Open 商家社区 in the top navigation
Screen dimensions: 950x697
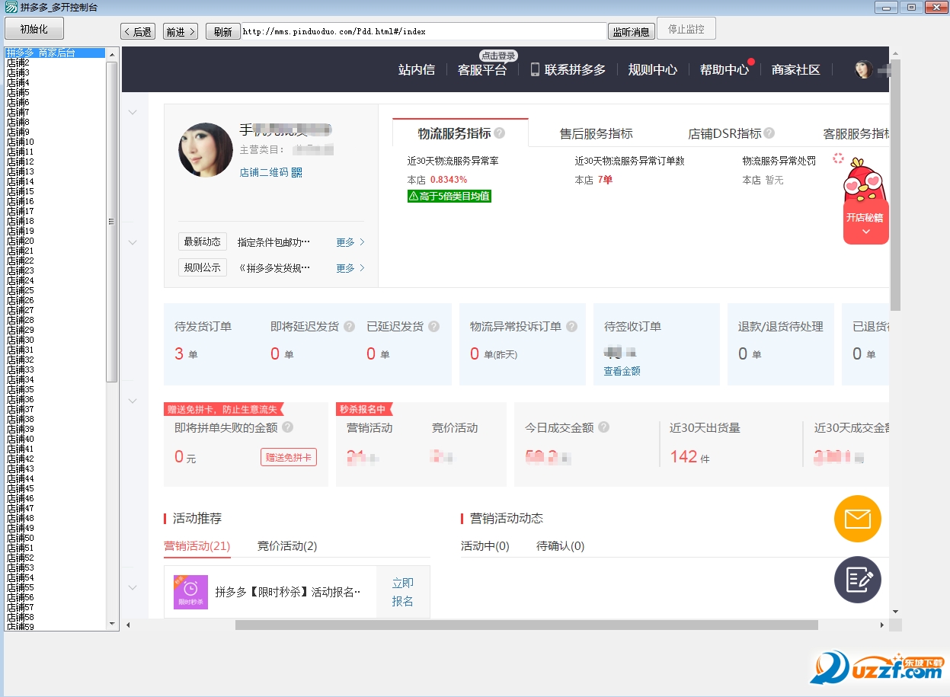[x=795, y=69]
